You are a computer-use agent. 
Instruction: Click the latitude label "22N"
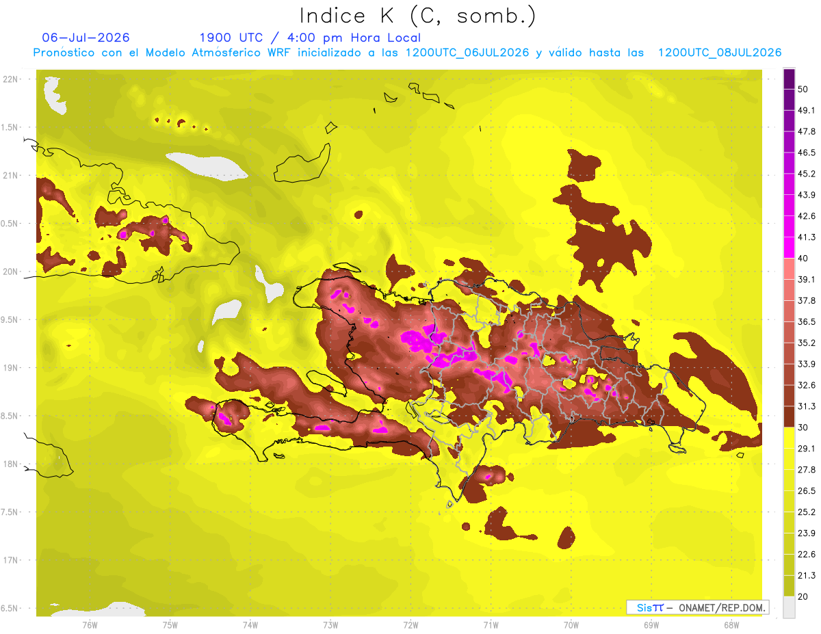(11, 79)
